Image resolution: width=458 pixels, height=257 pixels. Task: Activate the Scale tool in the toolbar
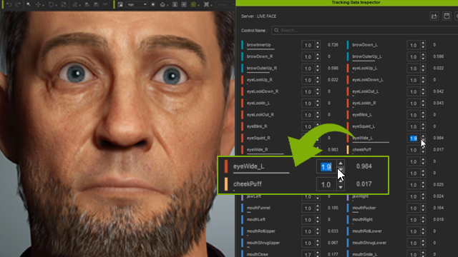pyautogui.click(x=64, y=5)
